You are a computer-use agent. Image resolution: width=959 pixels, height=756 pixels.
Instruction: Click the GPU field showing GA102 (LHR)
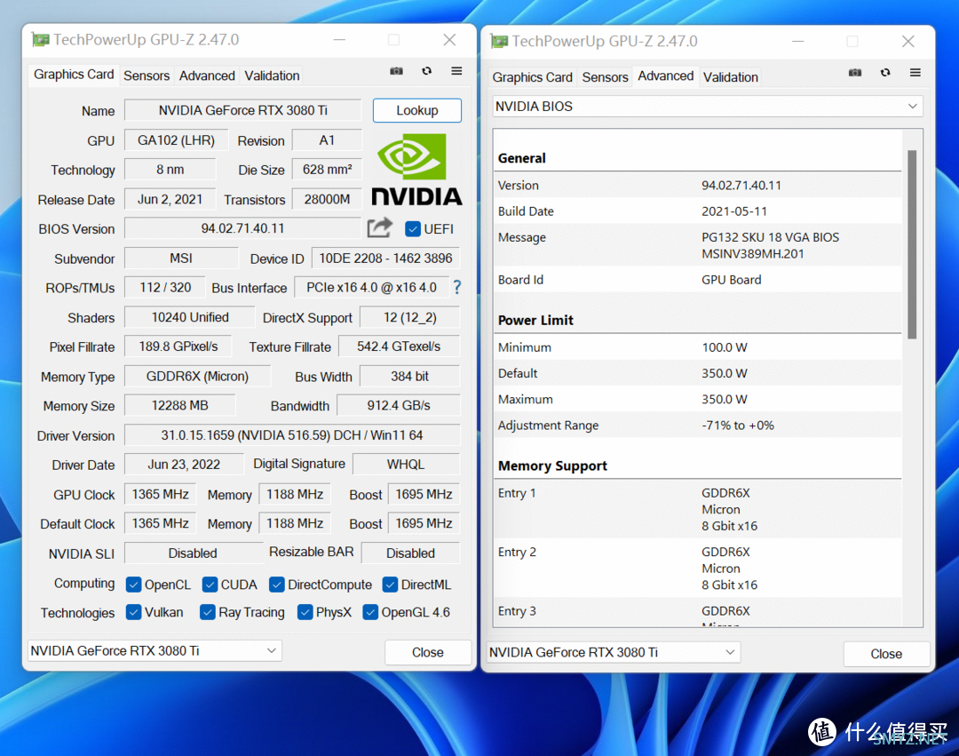(176, 140)
